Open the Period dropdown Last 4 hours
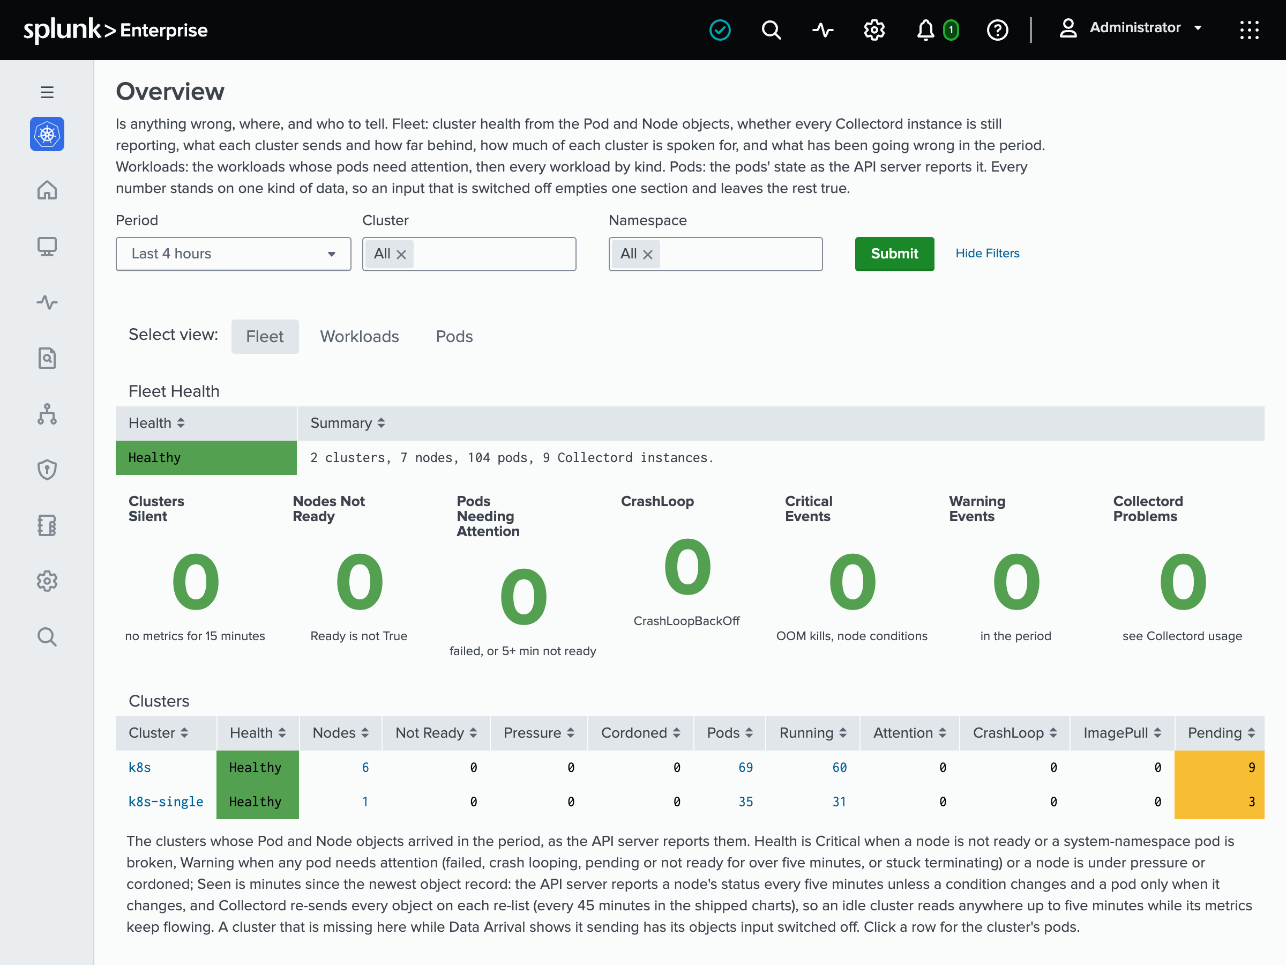Screen dimensions: 1286x965 coord(233,254)
